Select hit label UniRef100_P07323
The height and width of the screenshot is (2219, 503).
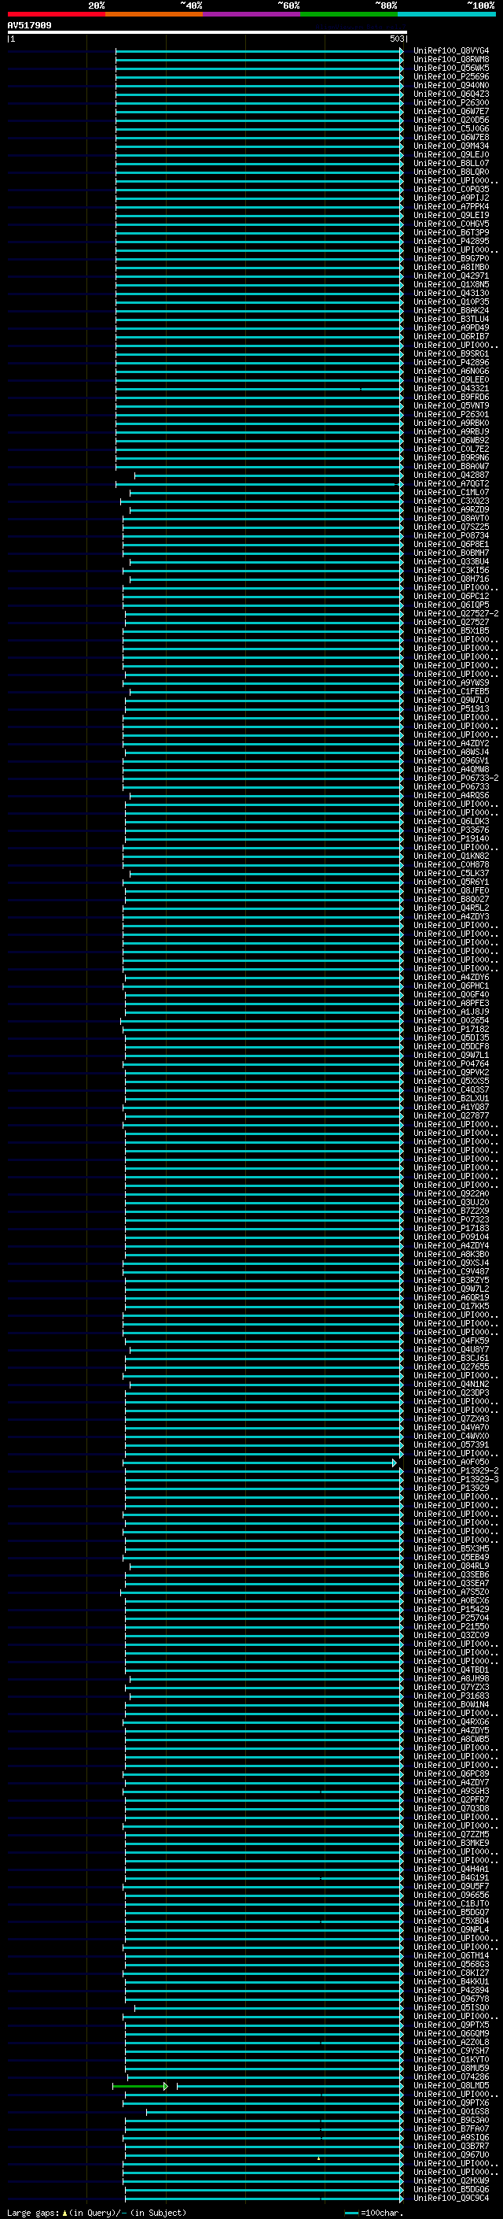pyautogui.click(x=450, y=1220)
